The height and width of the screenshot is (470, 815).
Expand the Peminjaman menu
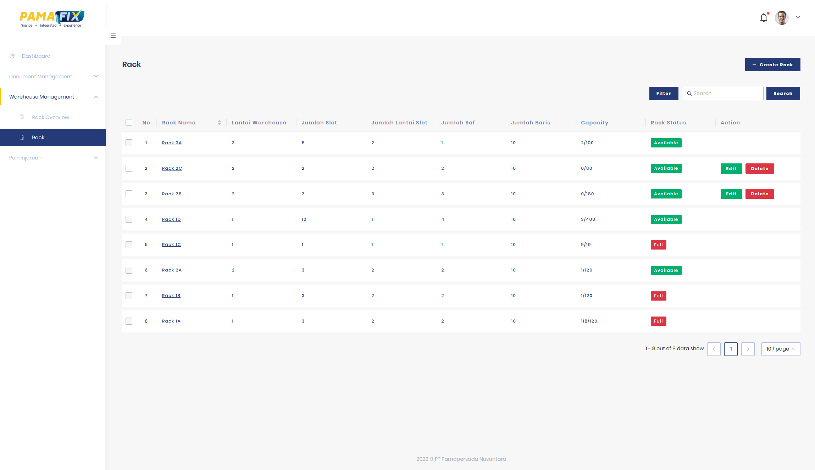[53, 158]
